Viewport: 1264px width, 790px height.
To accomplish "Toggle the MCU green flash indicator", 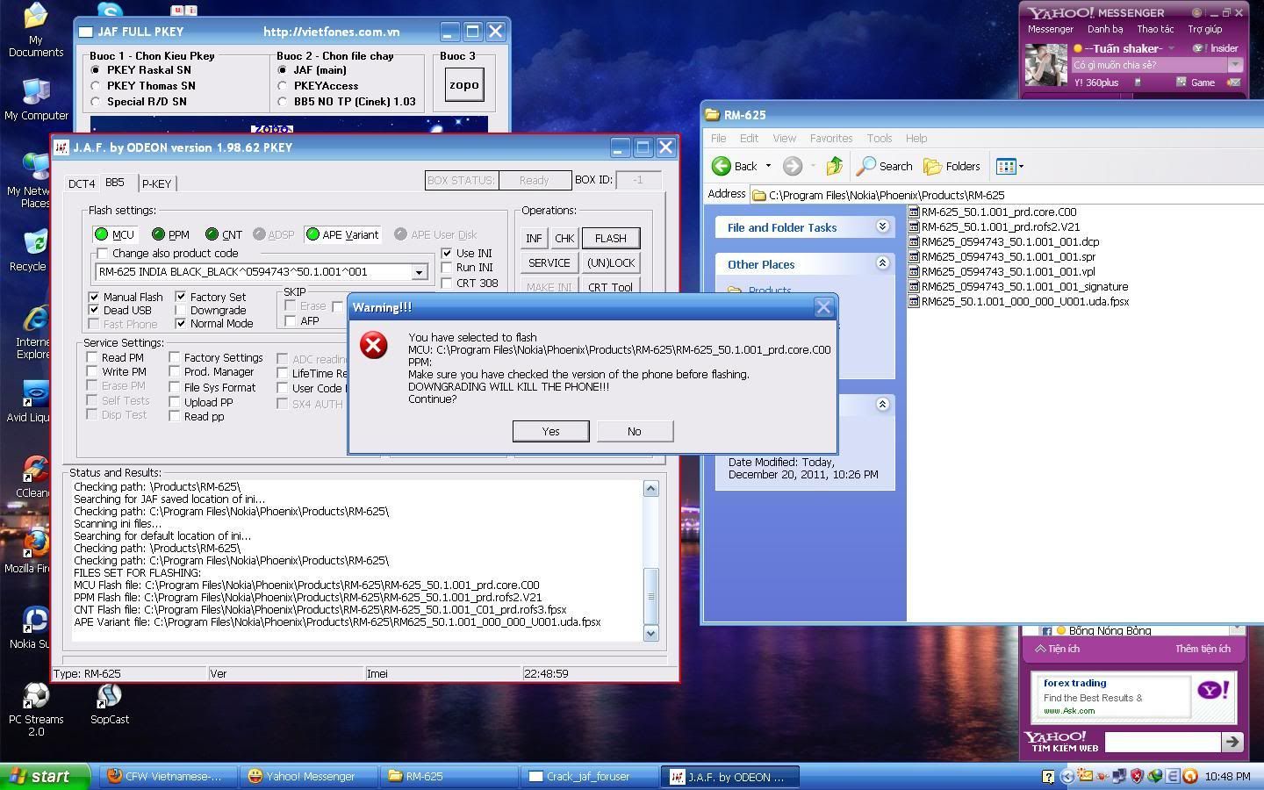I will pyautogui.click(x=102, y=234).
